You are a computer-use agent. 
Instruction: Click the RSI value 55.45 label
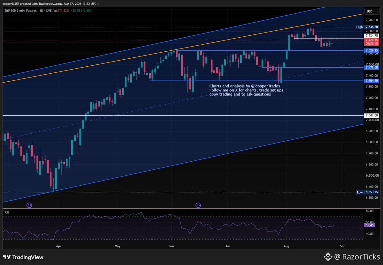[369, 225]
